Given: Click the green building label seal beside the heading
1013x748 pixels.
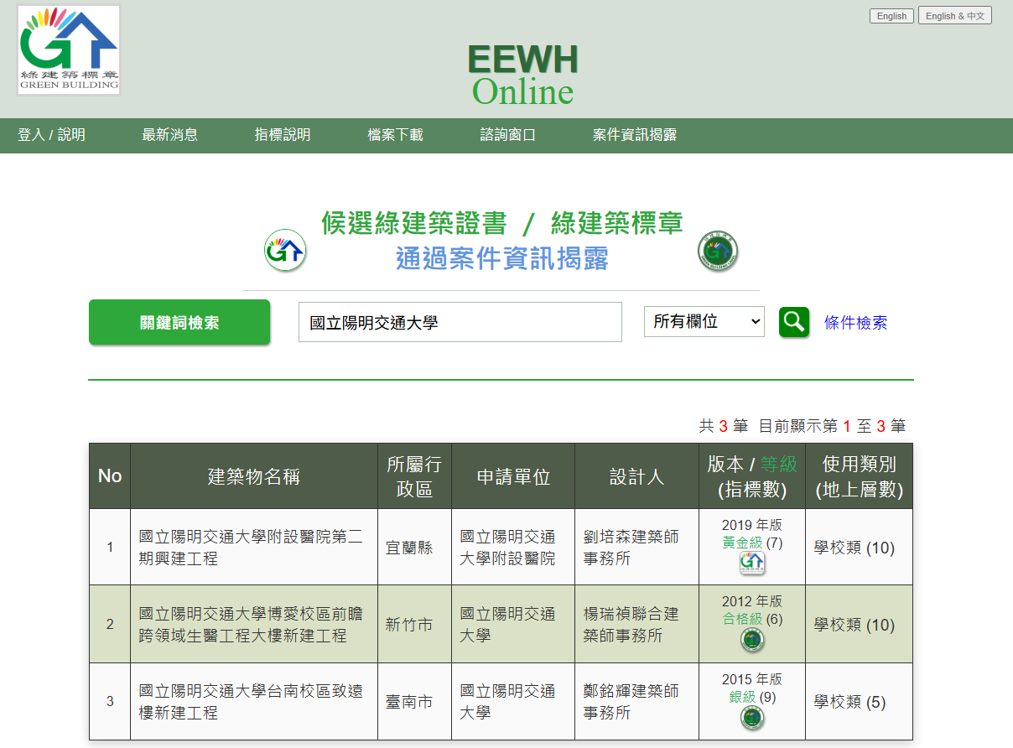Looking at the screenshot, I should (718, 252).
